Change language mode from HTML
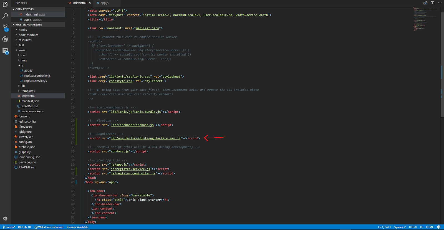This screenshot has width=444, height=230. coord(430,227)
